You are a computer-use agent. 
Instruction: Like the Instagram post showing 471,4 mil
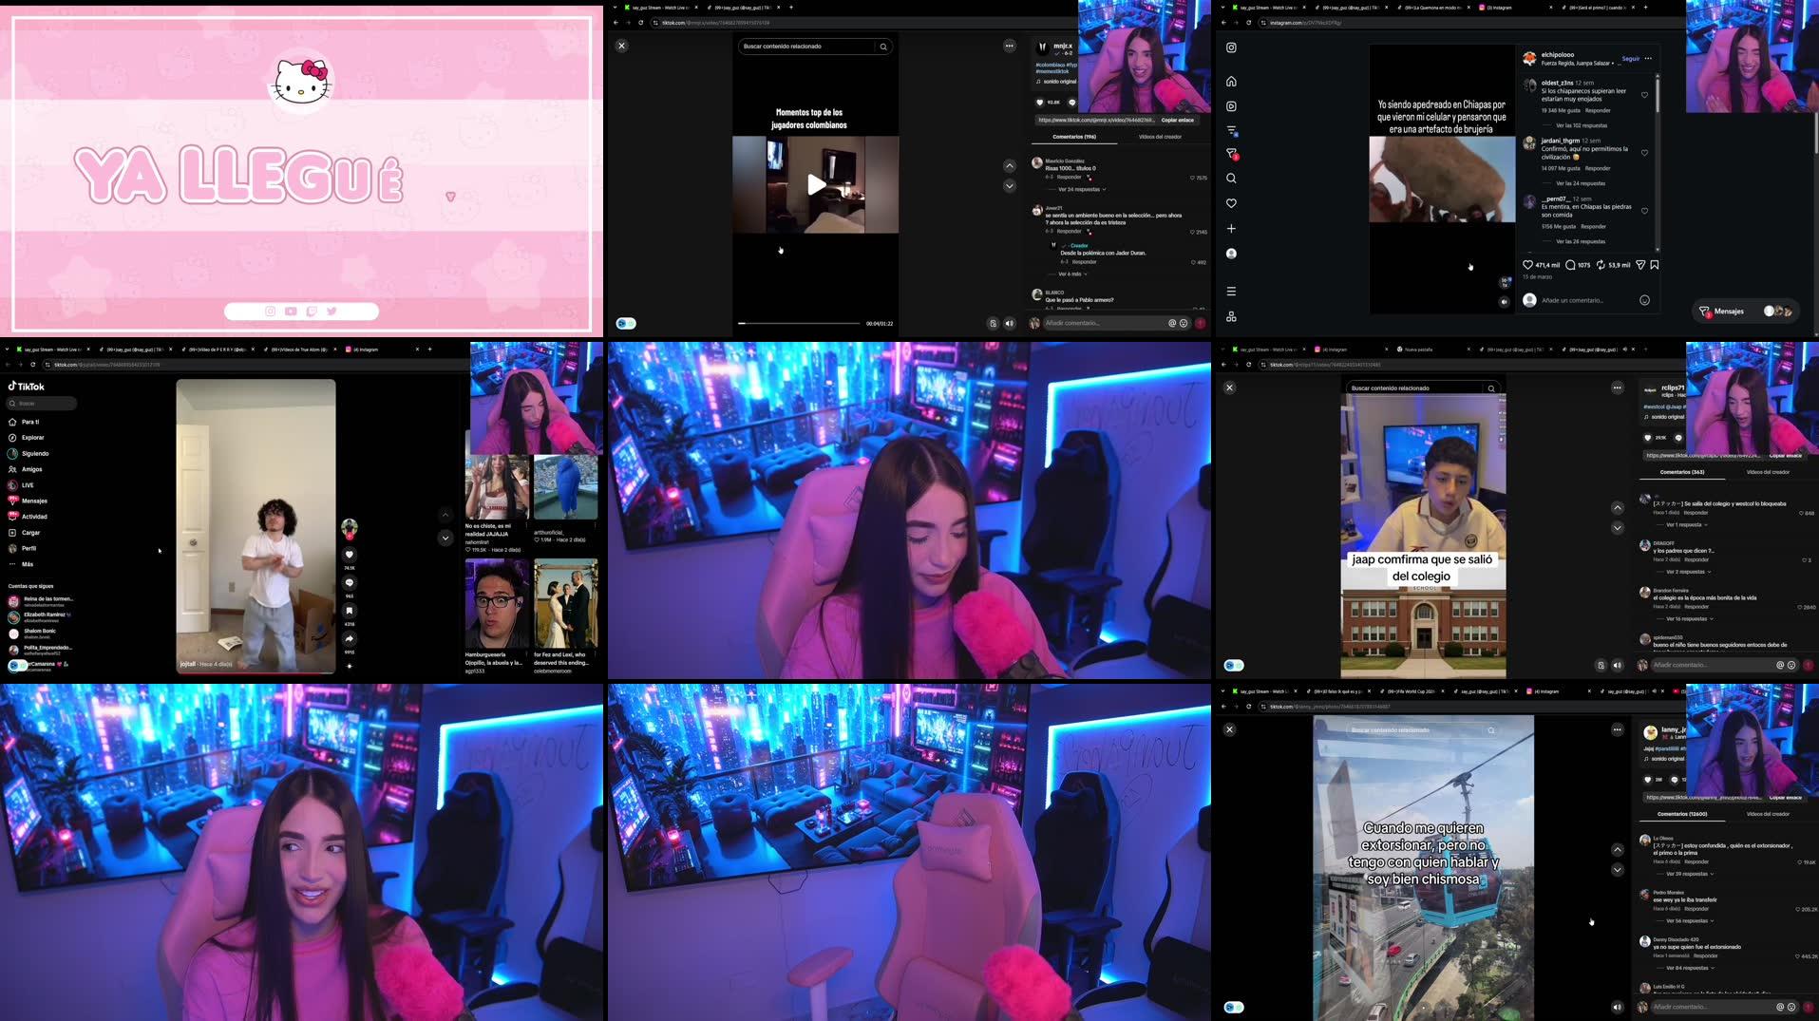pos(1527,265)
